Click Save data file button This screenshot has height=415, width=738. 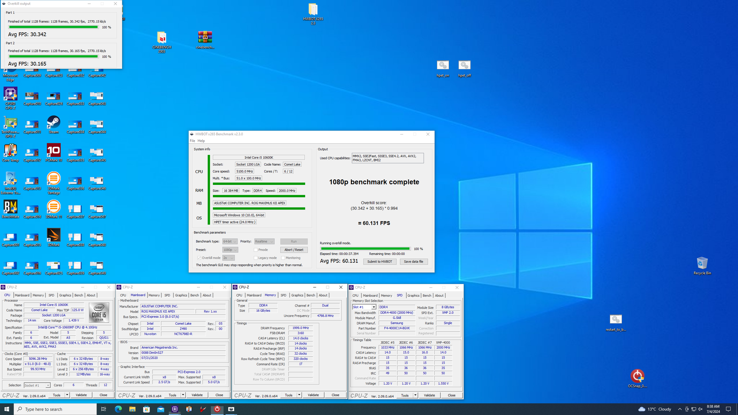[x=414, y=262]
